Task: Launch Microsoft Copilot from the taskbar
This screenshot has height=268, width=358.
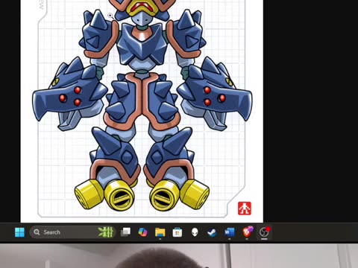Action: (x=142, y=232)
